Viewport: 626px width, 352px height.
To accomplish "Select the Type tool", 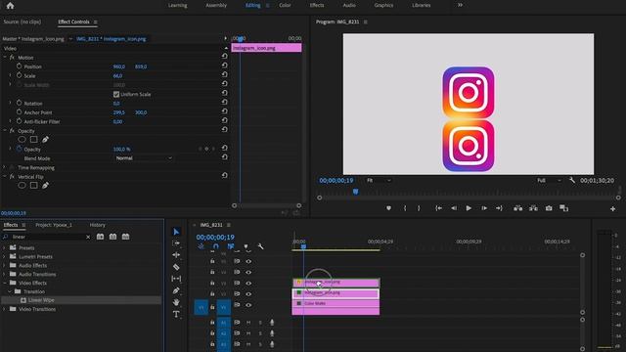I will [x=176, y=314].
